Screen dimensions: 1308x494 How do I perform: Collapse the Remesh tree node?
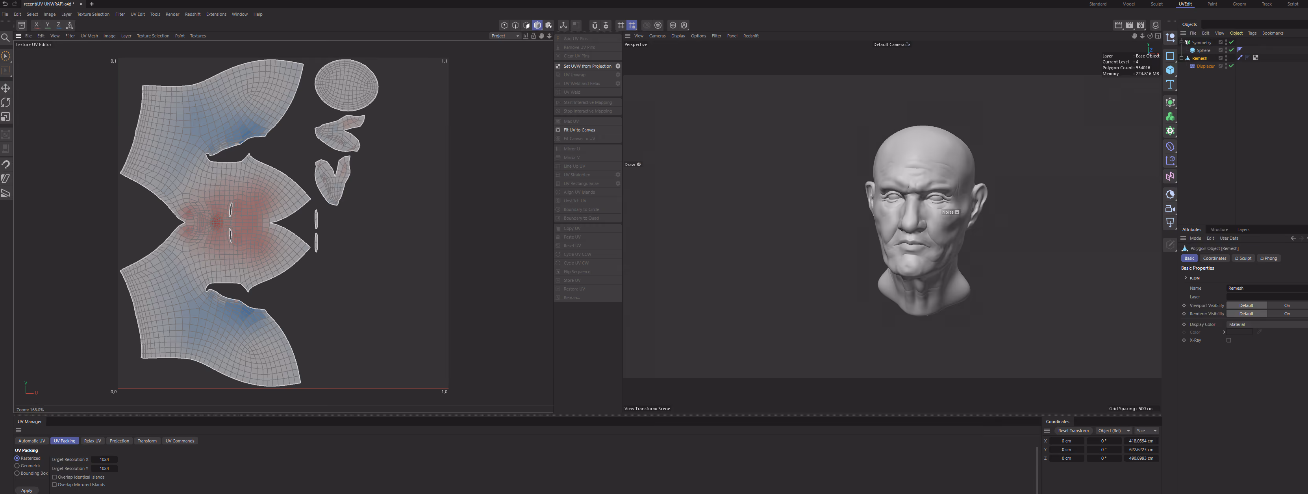[x=1182, y=58]
